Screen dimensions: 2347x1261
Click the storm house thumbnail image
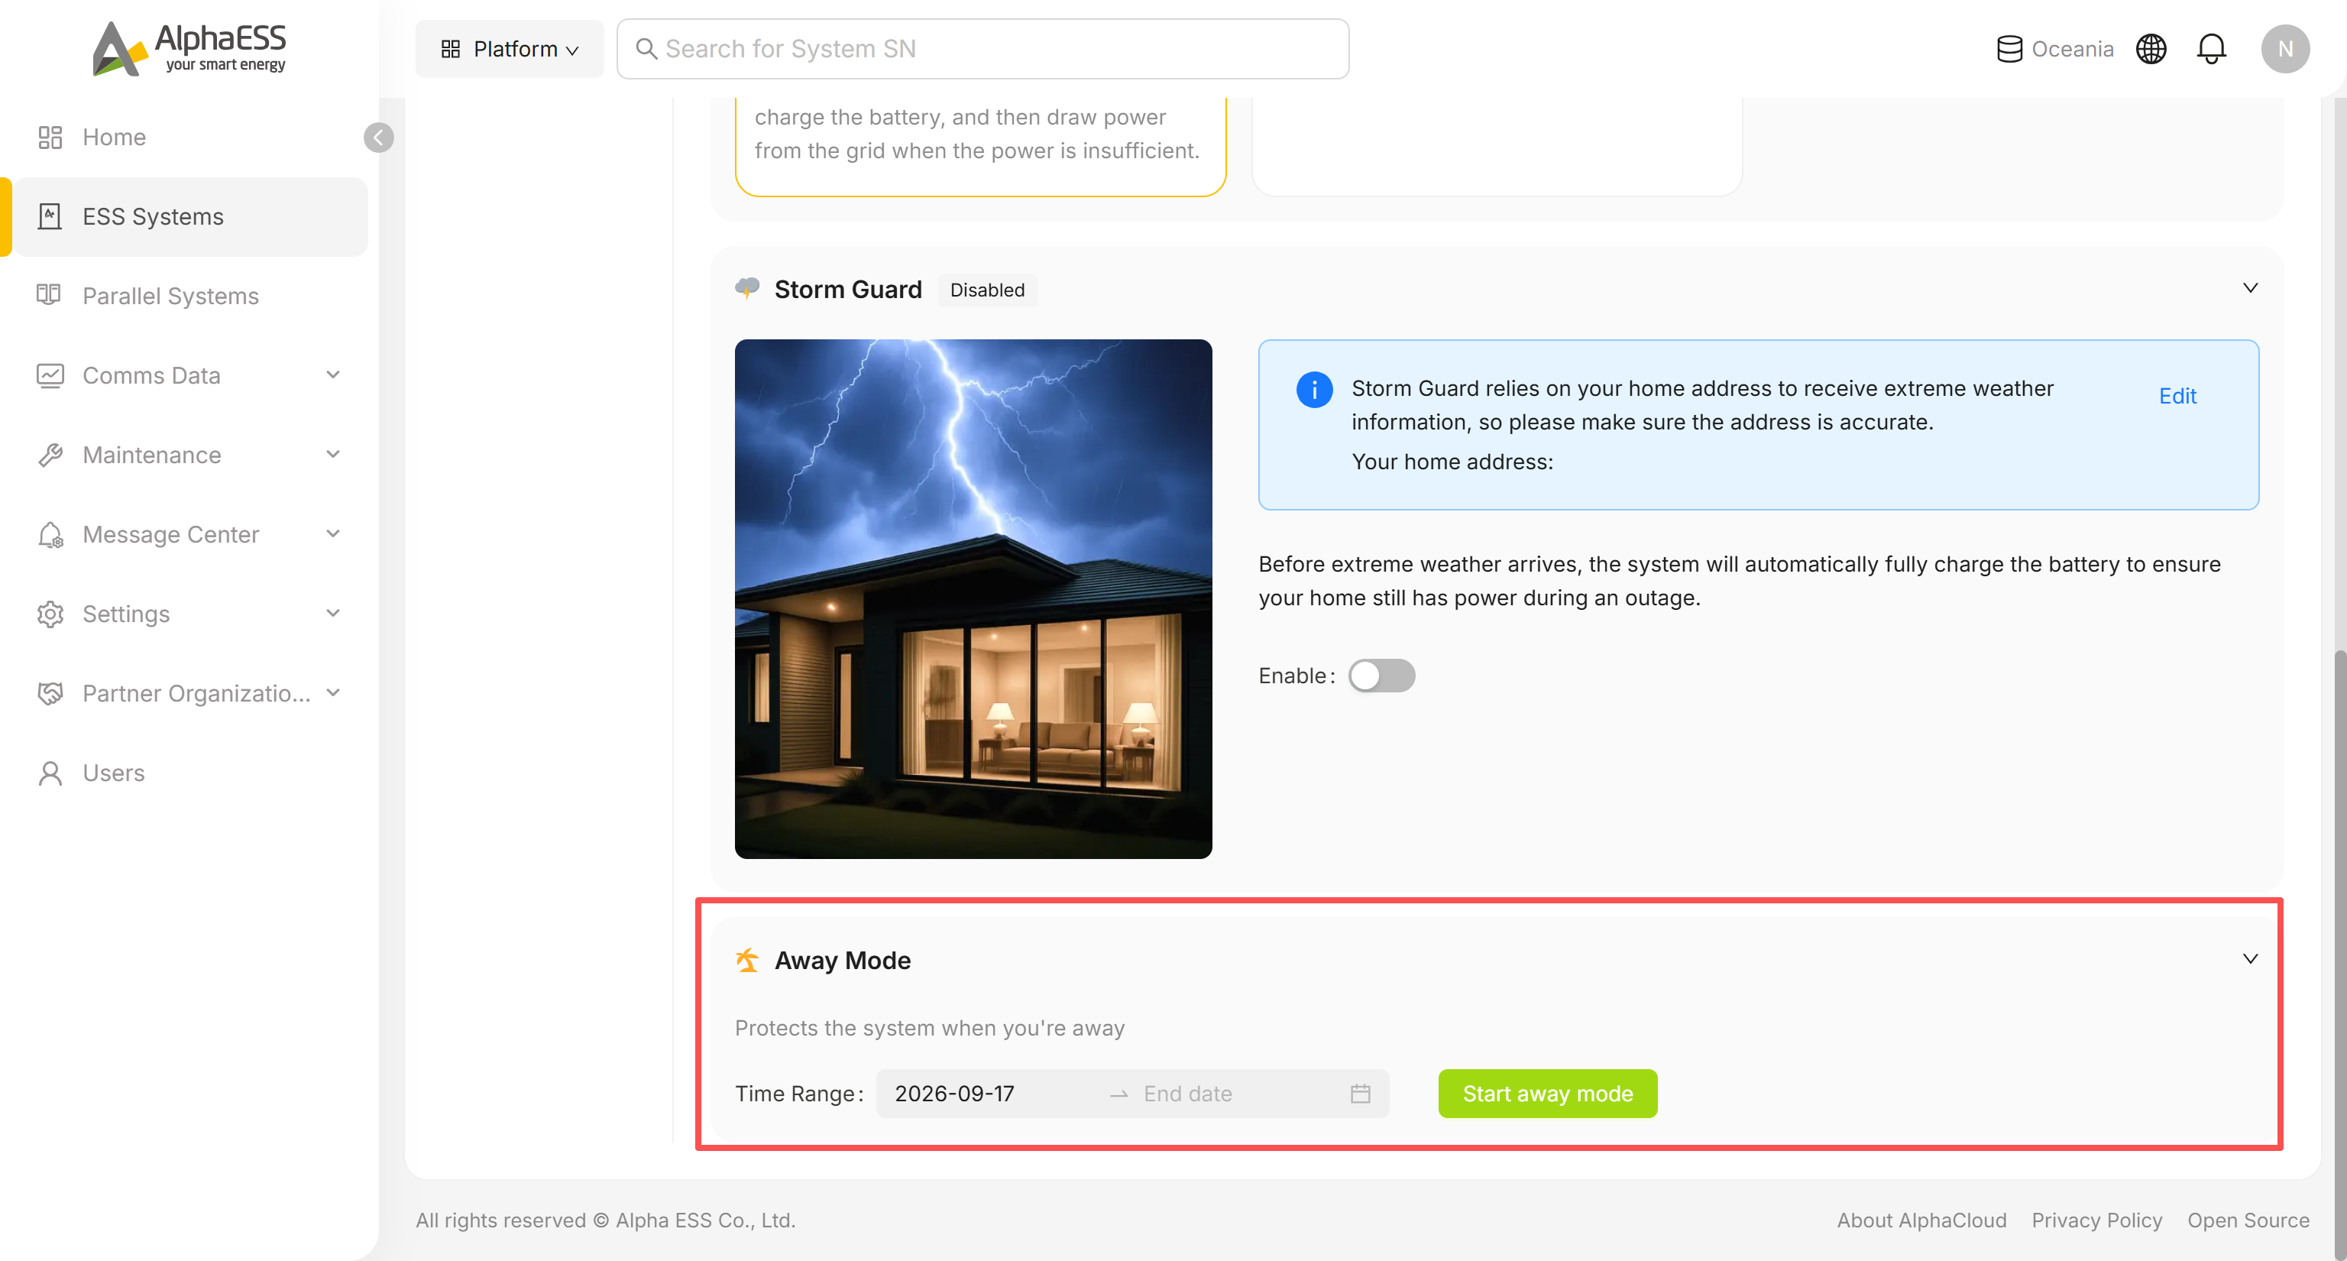(x=973, y=598)
